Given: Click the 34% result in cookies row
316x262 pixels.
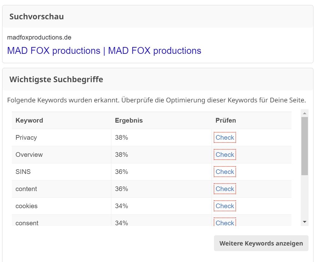Looking at the screenshot, I should [121, 206].
